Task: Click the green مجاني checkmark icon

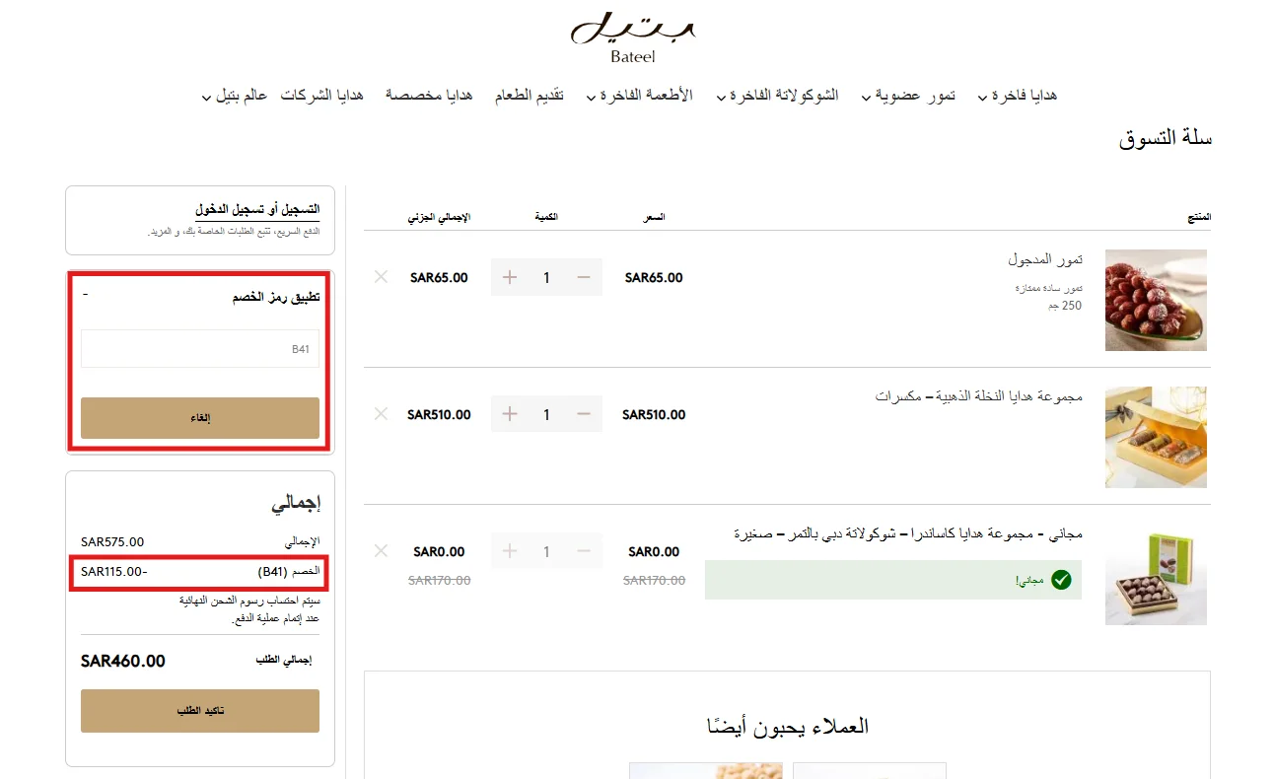Action: point(1061,580)
